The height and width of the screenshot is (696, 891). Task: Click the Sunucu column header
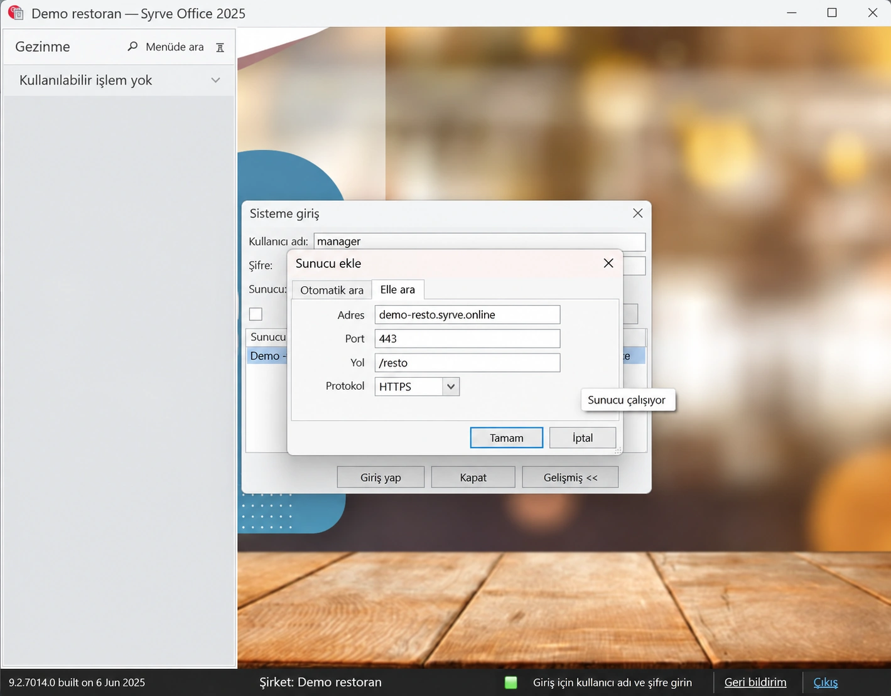coord(267,337)
